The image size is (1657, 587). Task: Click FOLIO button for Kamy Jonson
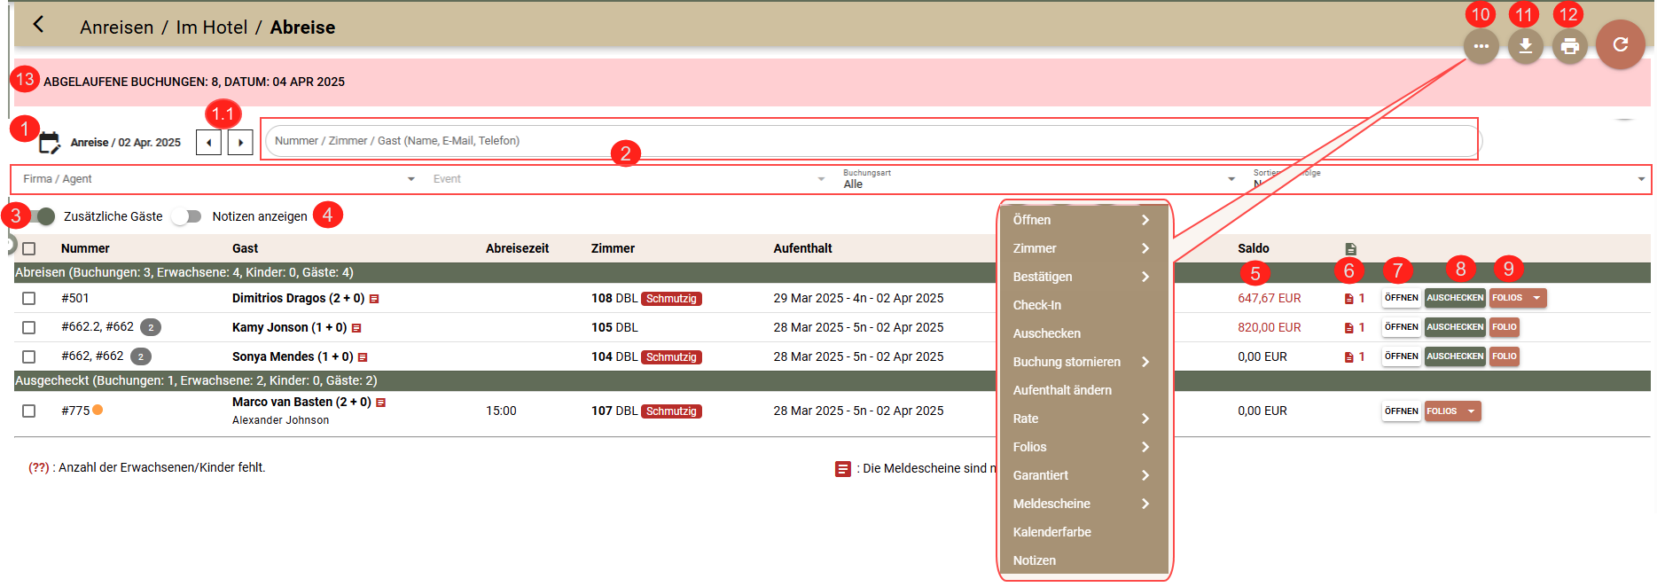coord(1504,327)
